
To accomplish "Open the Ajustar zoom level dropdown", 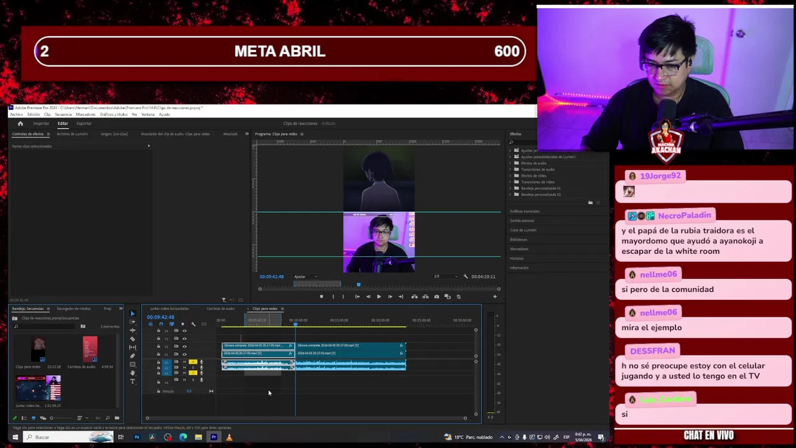I will coord(305,276).
